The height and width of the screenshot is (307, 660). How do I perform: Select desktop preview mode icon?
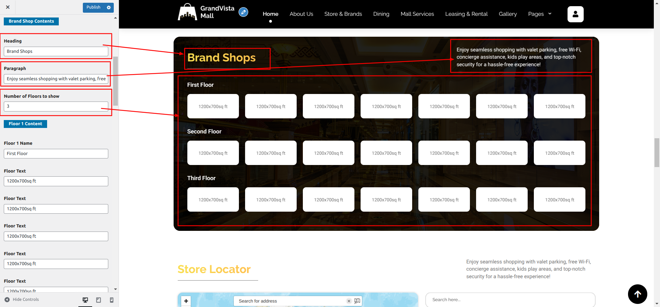point(85,300)
